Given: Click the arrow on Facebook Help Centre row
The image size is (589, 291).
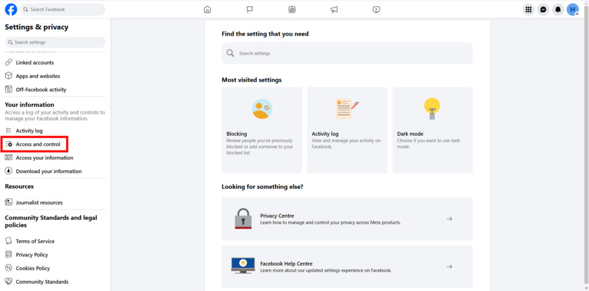Looking at the screenshot, I should 449,267.
